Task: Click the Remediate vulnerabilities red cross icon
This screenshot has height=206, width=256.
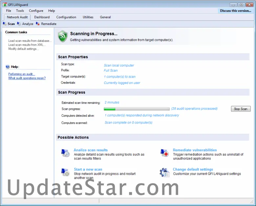Action: pyautogui.click(x=164, y=153)
